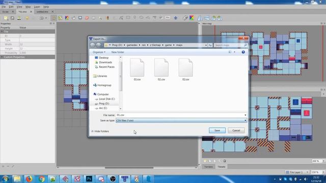Open the Map menu
Viewport: 326px width, 183px height.
pos(28,7)
